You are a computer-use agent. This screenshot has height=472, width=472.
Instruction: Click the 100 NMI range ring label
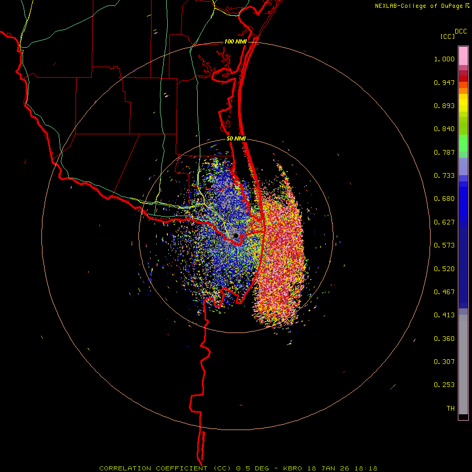(x=235, y=41)
